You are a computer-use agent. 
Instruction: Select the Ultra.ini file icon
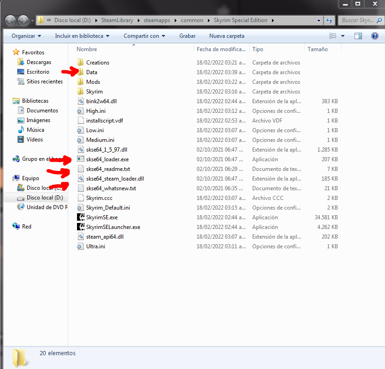pyautogui.click(x=80, y=246)
